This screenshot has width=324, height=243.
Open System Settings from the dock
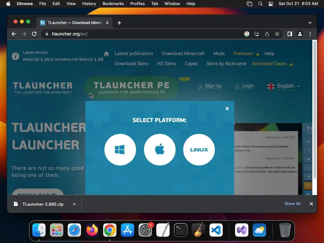point(145,230)
